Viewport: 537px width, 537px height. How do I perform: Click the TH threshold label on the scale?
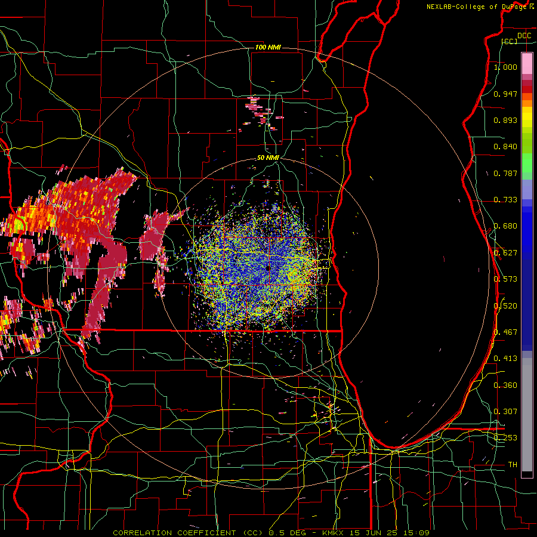pyautogui.click(x=513, y=465)
